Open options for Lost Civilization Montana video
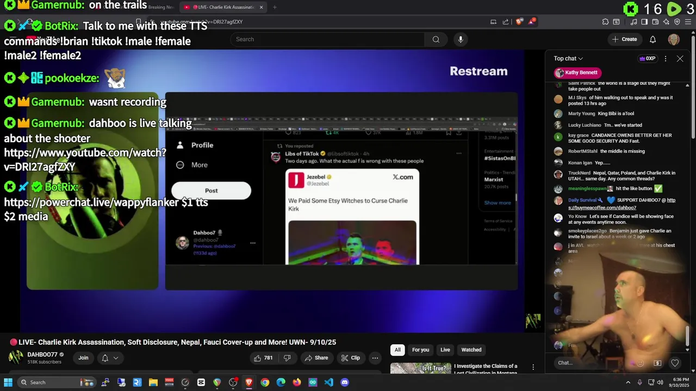The height and width of the screenshot is (391, 696). coord(533,368)
